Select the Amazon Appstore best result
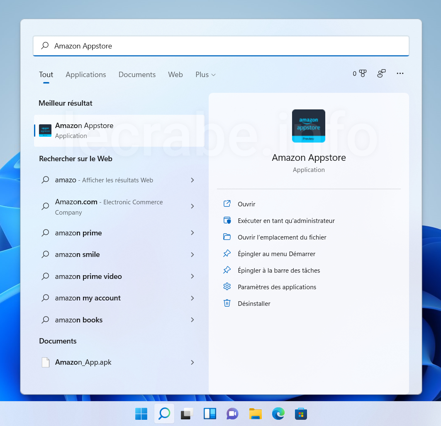Screen dimensions: 441x426 tap(119, 131)
